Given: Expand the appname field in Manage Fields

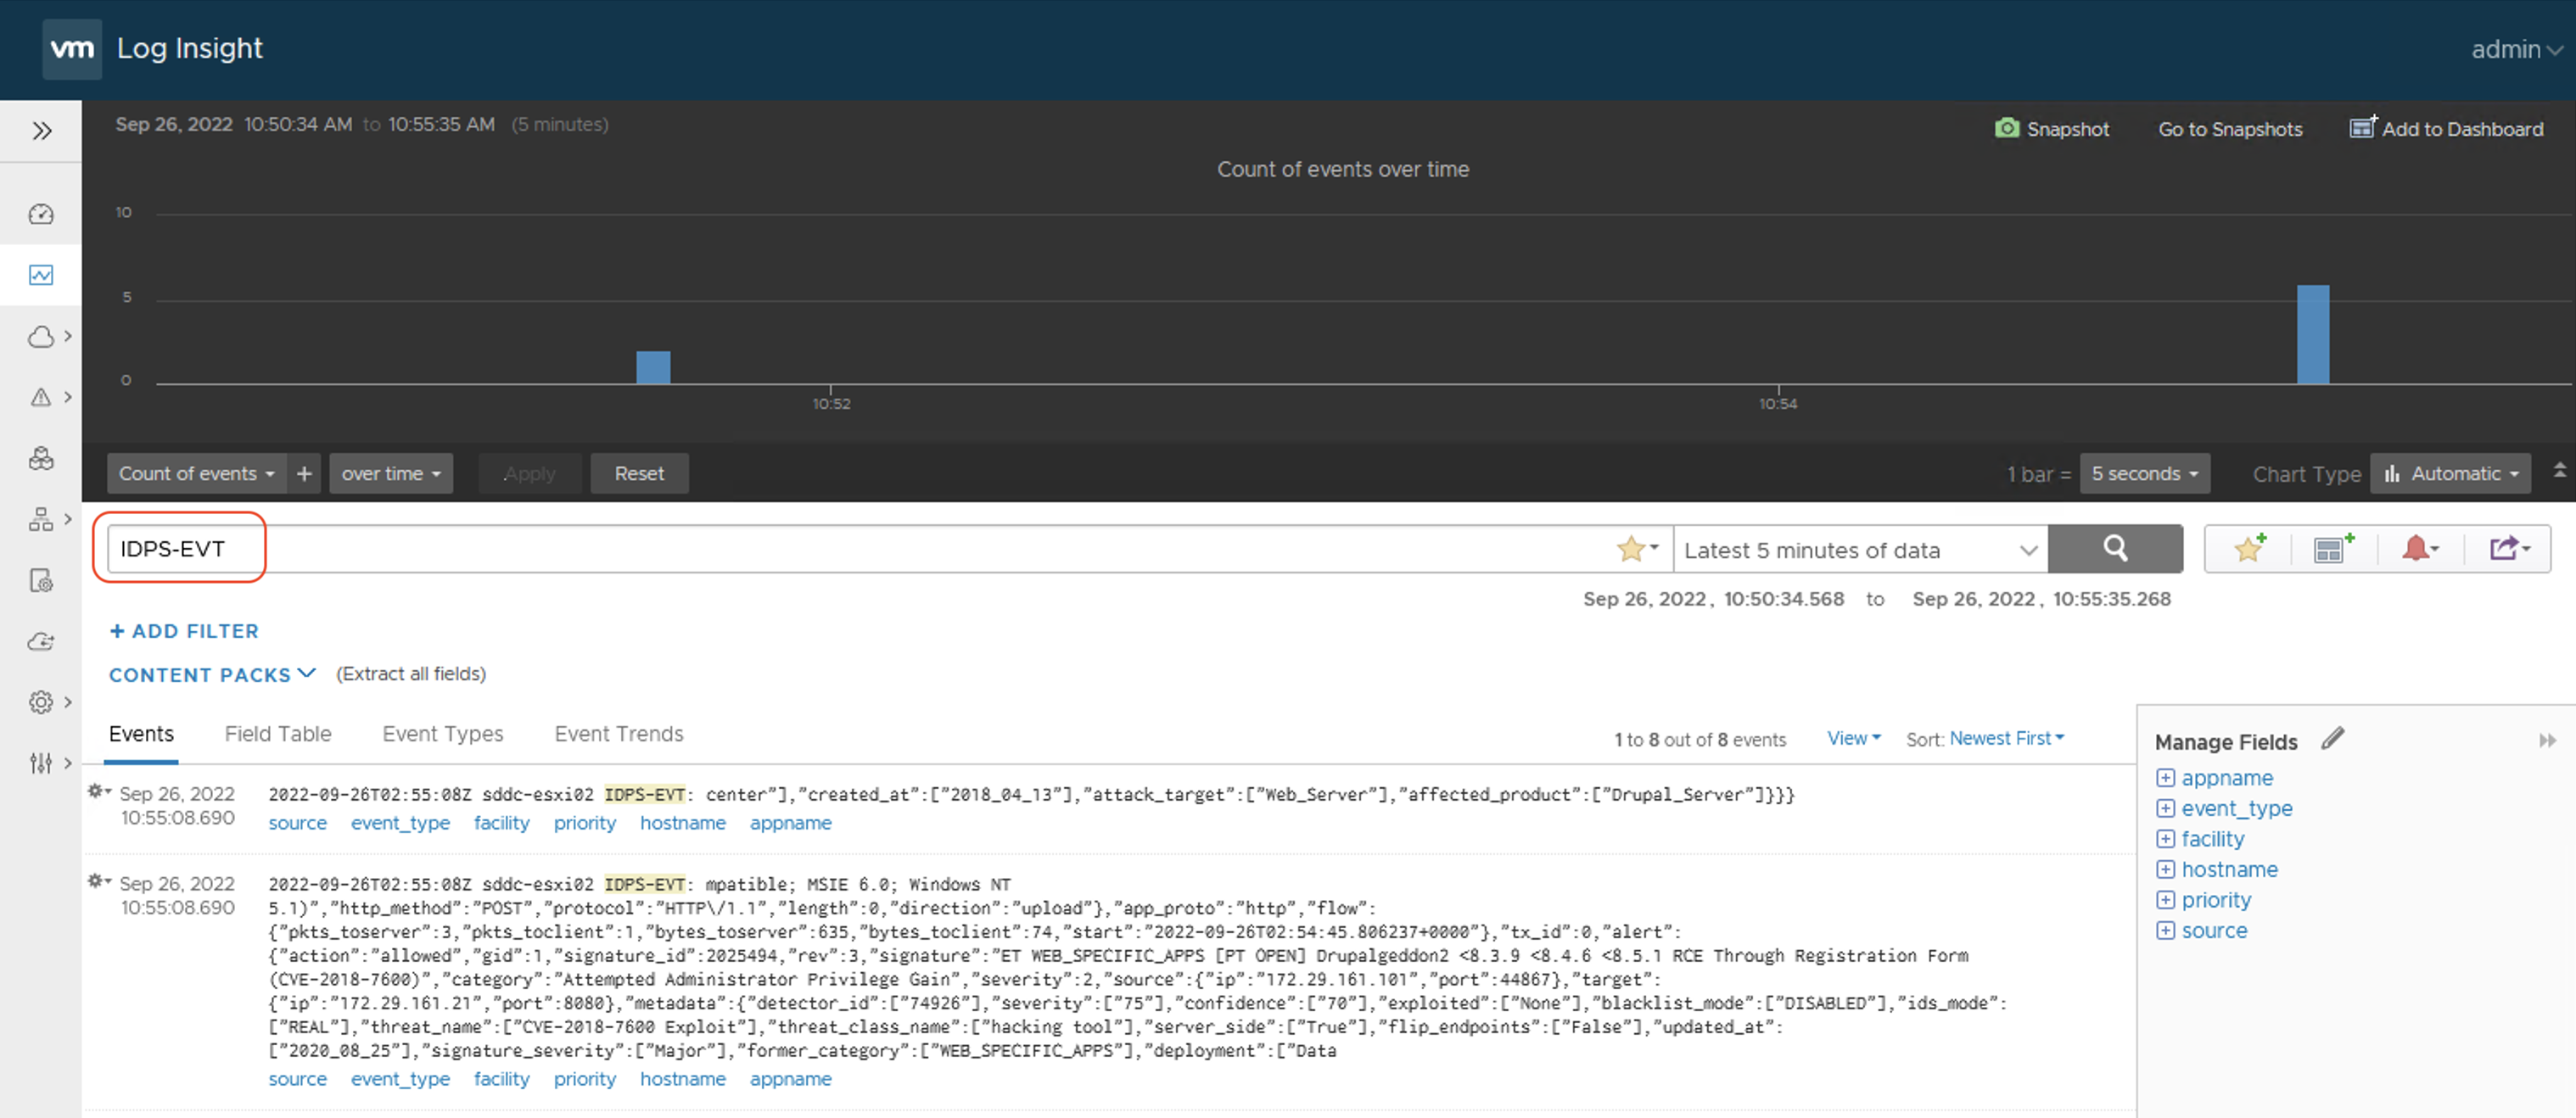Looking at the screenshot, I should point(2165,778).
